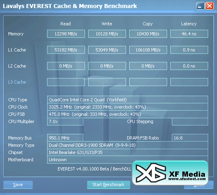The width and height of the screenshot is (217, 195).
Task: Click the L1 Cache Read value 53182 MB/s
Action: (x=66, y=50)
